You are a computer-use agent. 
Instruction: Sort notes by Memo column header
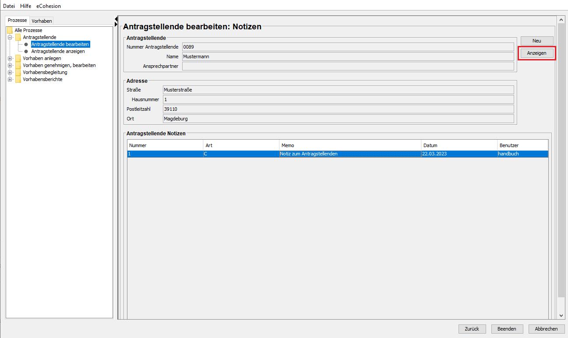coord(350,145)
